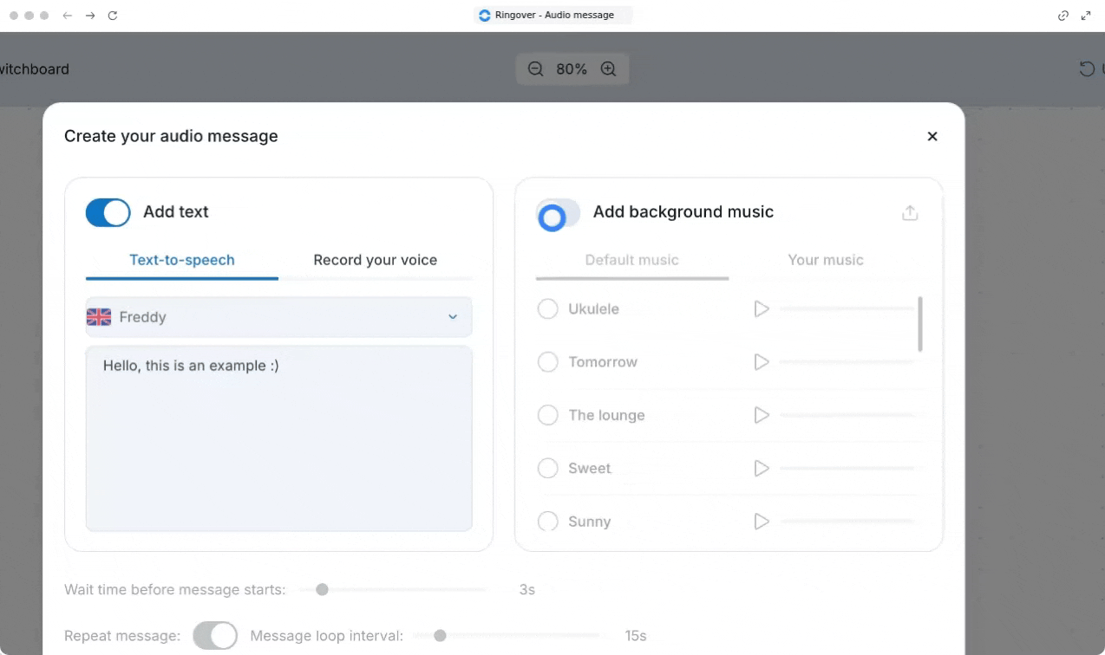Play the Tomorrow track preview
This screenshot has height=655, width=1105.
[x=762, y=362]
